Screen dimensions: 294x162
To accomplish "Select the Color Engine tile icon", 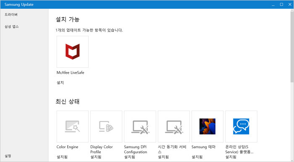I will pyautogui.click(x=73, y=126).
